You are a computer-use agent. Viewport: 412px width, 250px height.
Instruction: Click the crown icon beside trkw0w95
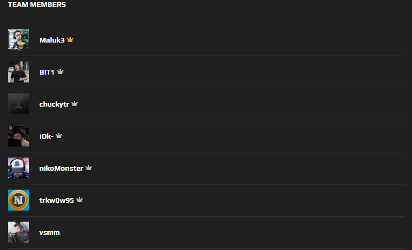[80, 200]
